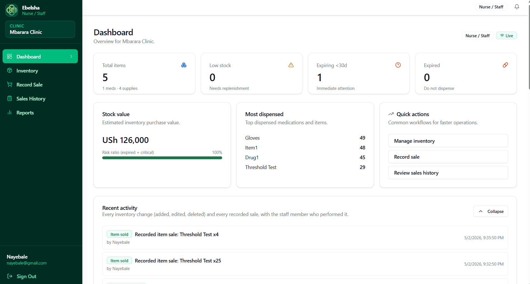530x284 pixels.
Task: Click the Gloves row in Most dispensed
Action: (305, 138)
